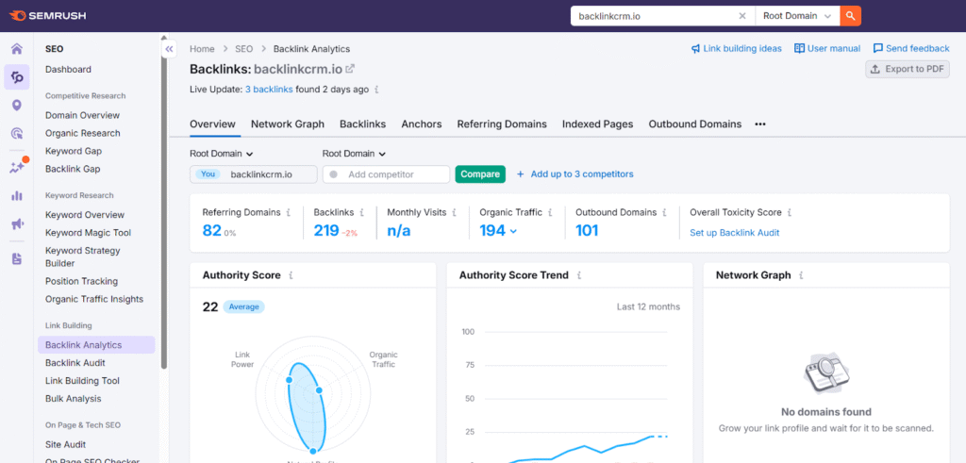The height and width of the screenshot is (463, 966).
Task: Expand Root Domain dropdown above your domain
Action: tap(222, 154)
